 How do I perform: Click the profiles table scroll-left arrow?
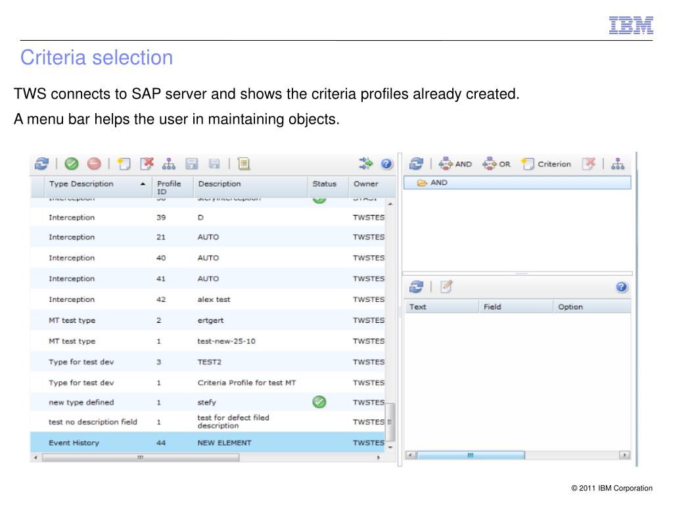click(35, 458)
